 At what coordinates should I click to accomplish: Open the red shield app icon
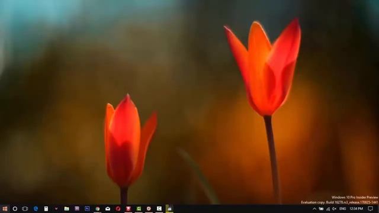click(x=149, y=209)
